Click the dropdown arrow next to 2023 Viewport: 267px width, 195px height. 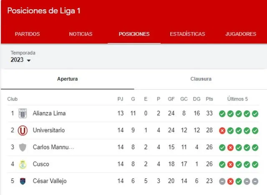coord(29,61)
